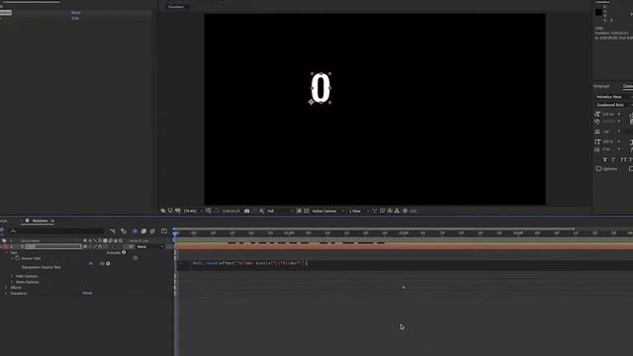633x356 pixels.
Task: Open the expression language menu icon
Action: click(108, 264)
